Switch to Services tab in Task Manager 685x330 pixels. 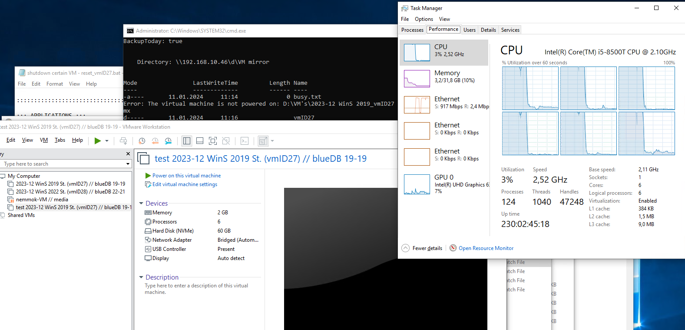(510, 30)
